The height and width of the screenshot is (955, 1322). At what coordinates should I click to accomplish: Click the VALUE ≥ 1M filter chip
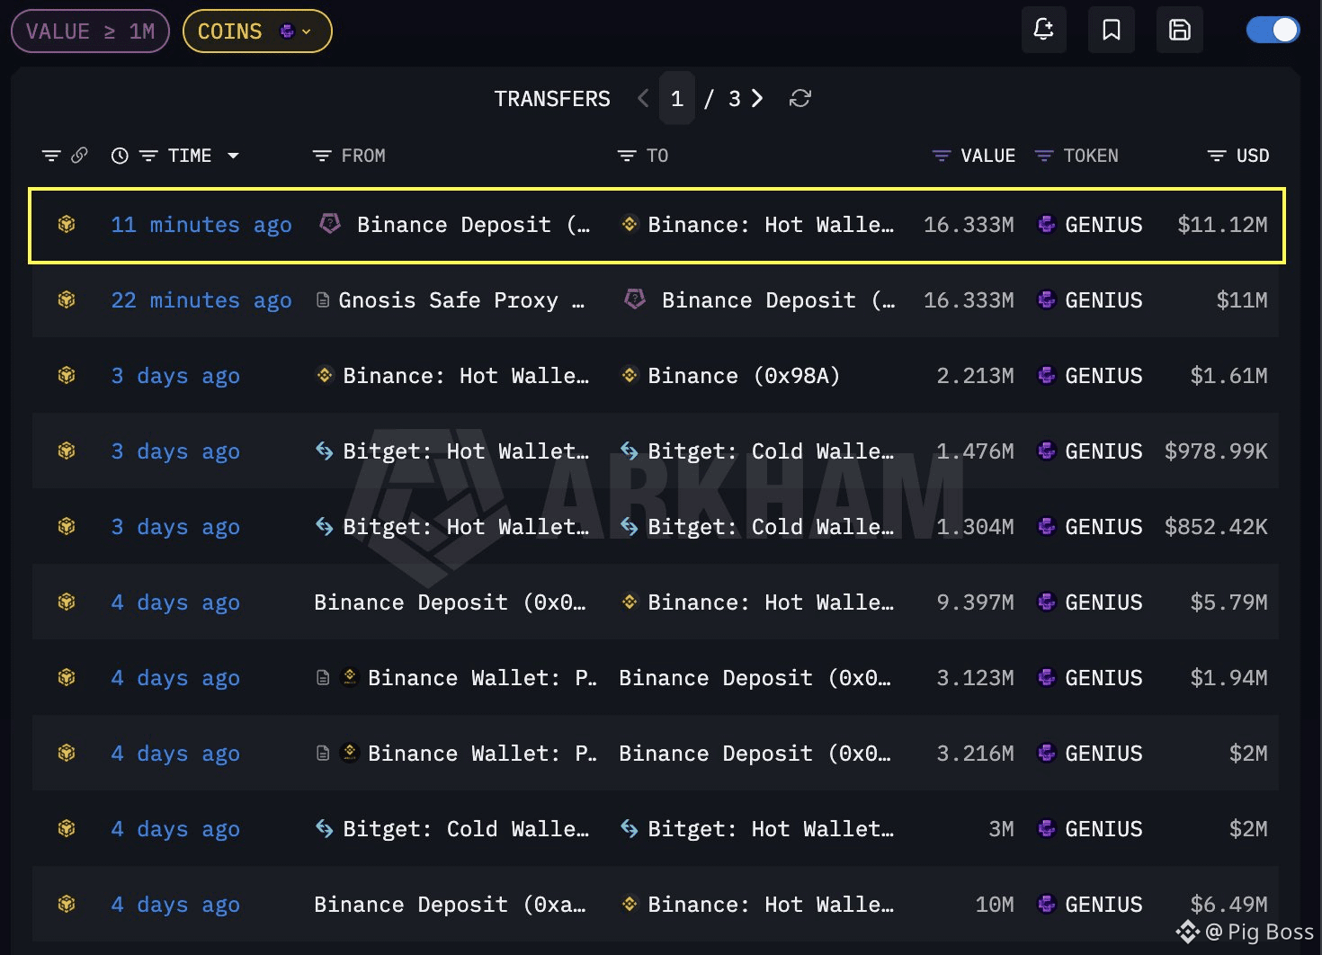click(90, 31)
